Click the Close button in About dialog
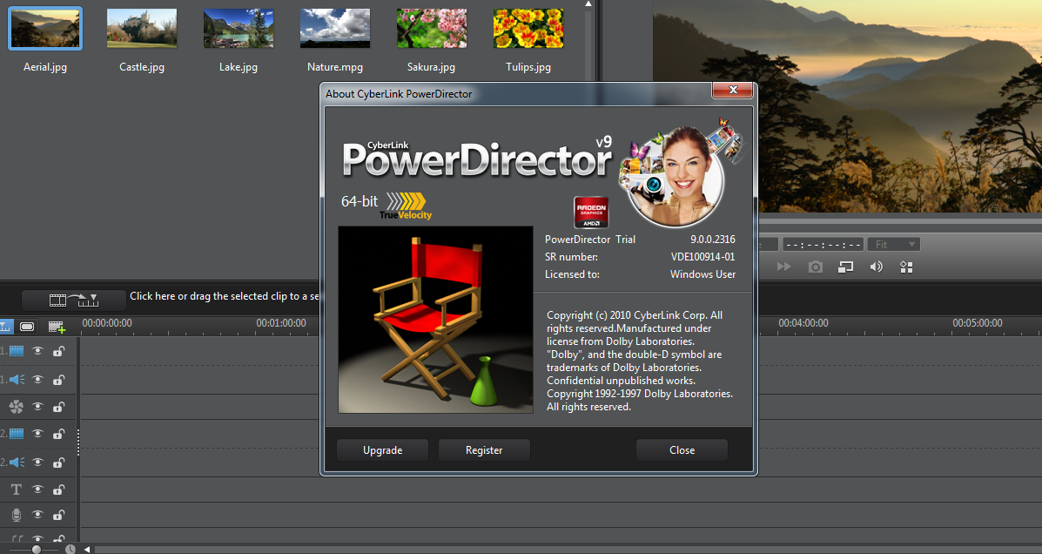The height and width of the screenshot is (554, 1042). (x=682, y=450)
